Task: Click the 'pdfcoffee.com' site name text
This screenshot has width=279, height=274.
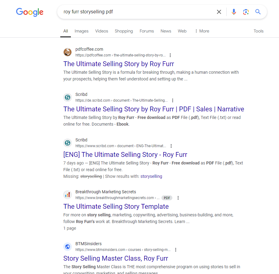Action: point(89,49)
